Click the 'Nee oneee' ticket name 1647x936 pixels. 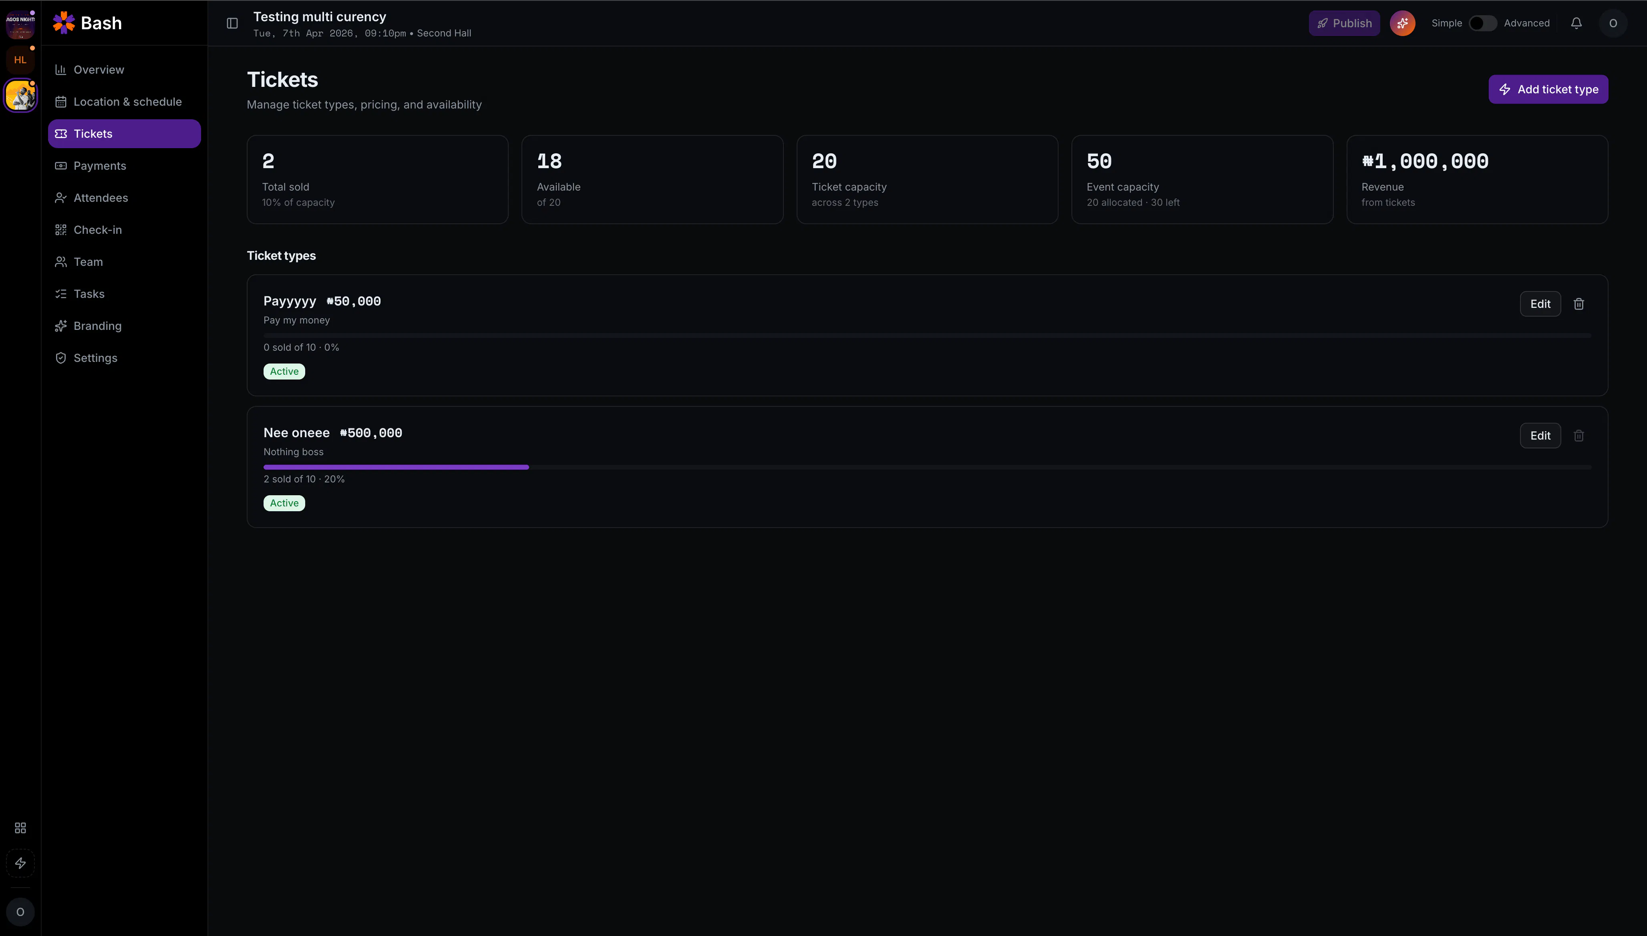pos(296,433)
